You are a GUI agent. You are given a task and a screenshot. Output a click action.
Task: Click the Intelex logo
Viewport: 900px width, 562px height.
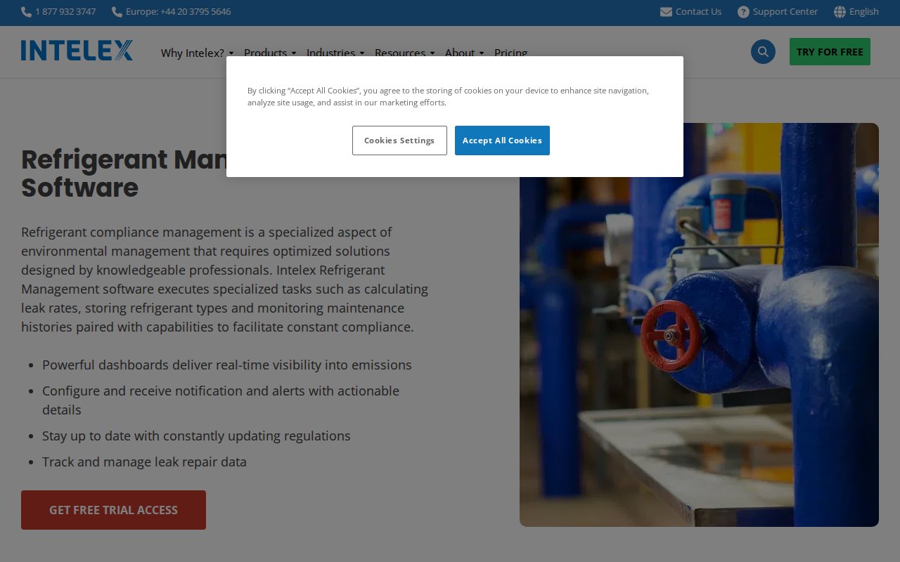coord(77,51)
